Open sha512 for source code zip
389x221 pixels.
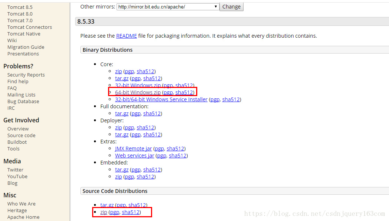point(131,212)
